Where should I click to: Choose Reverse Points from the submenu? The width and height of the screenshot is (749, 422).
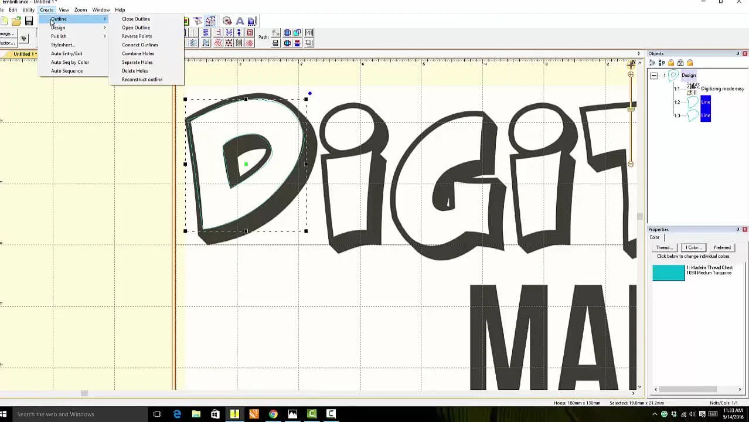point(137,36)
